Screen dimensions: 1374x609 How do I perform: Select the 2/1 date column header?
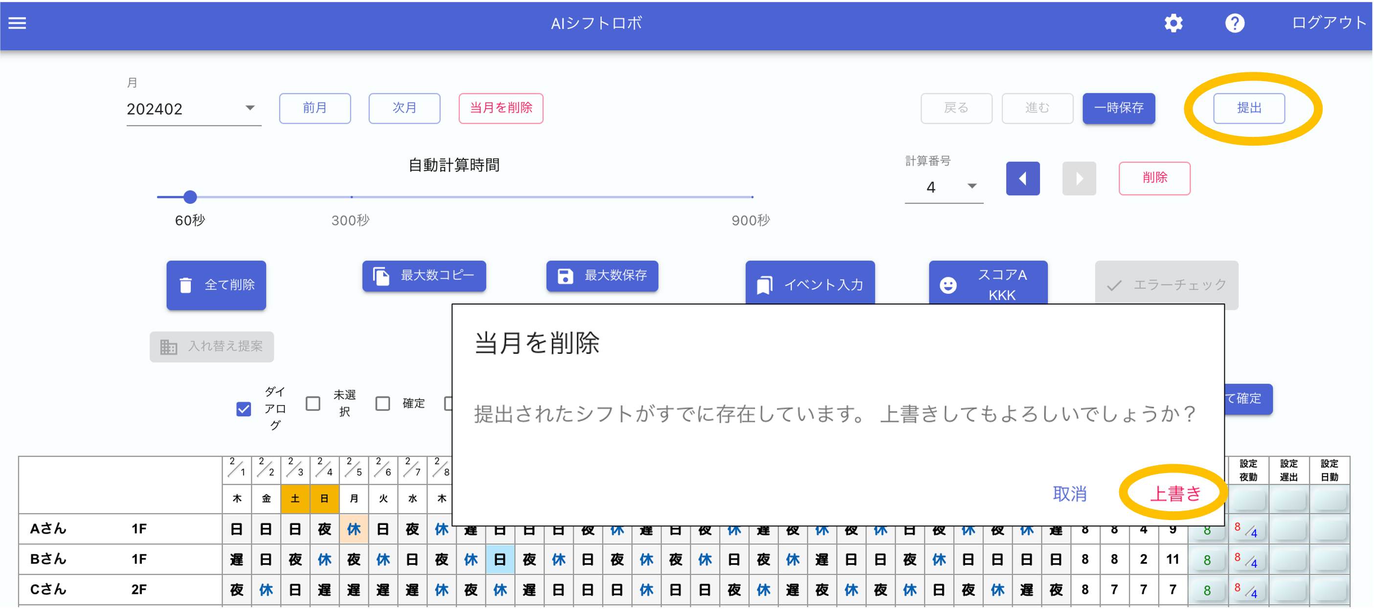click(x=237, y=470)
